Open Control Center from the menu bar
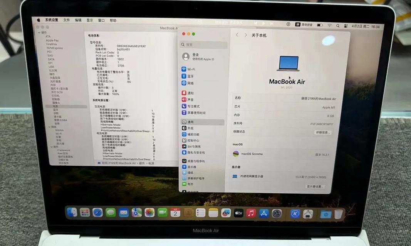The image size is (411, 246). (346, 26)
